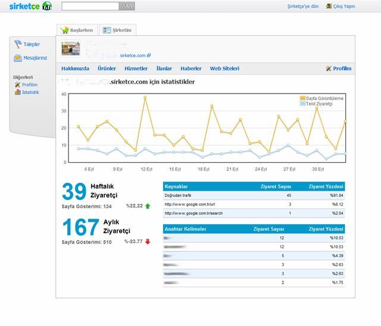This screenshot has height=326, width=381.
Task: Click the search input field
Action: 90,6
